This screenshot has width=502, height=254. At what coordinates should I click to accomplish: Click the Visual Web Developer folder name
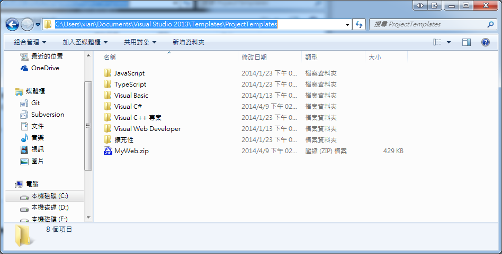pyautogui.click(x=148, y=129)
